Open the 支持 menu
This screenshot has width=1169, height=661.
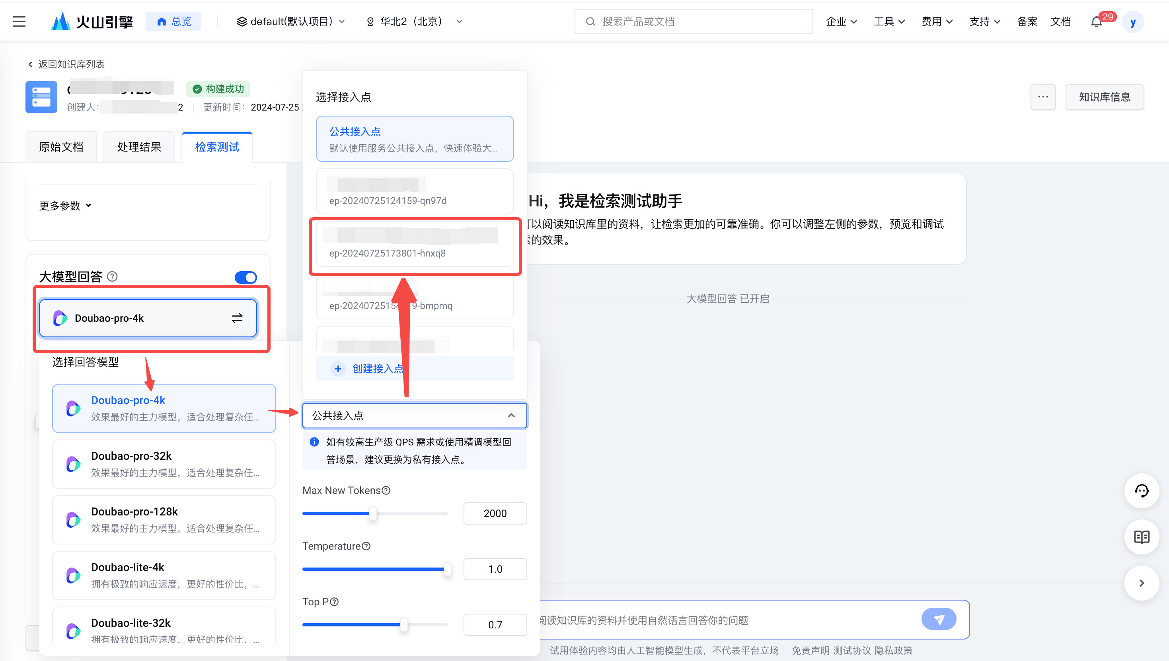tap(985, 21)
